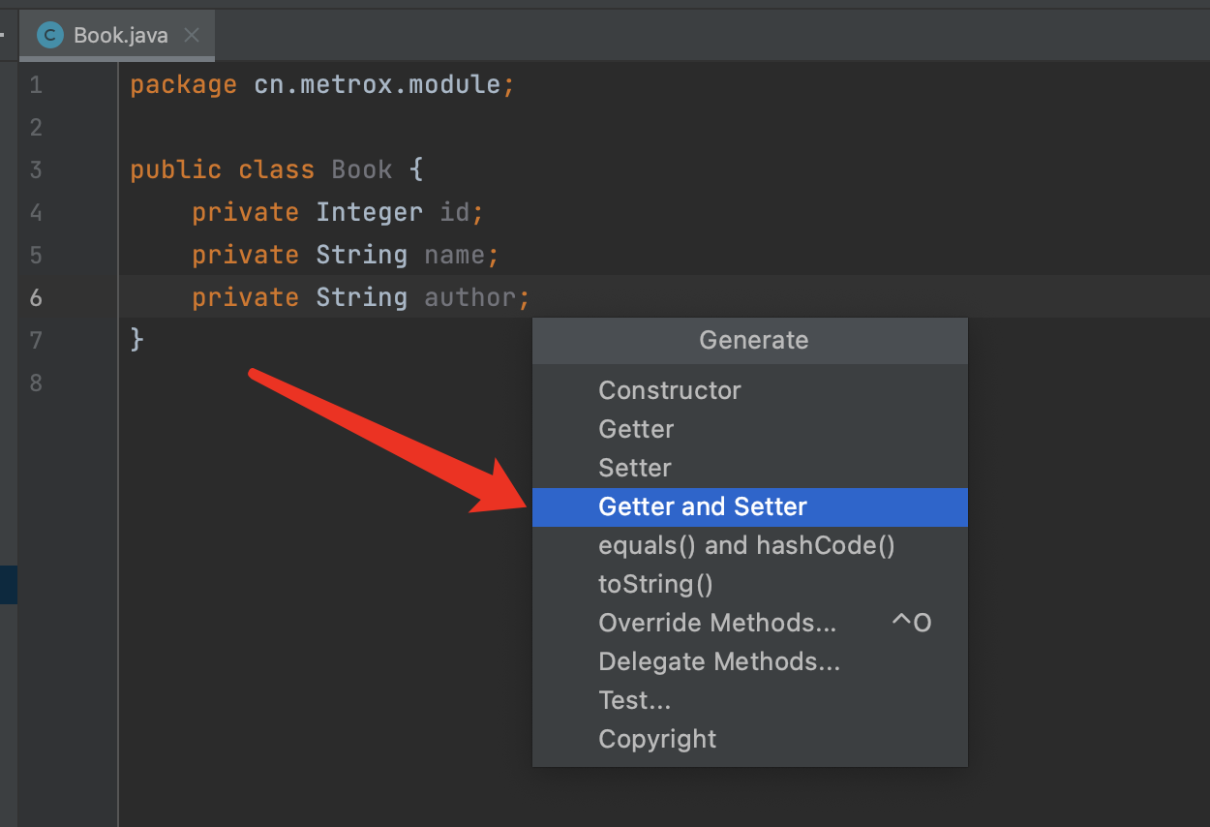Place cursor on the author field name
The image size is (1210, 827).
tap(469, 297)
